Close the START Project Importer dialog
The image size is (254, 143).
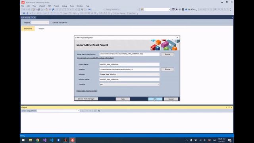[x=177, y=37]
